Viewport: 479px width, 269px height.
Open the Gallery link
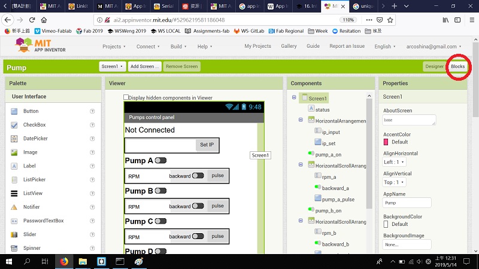(x=289, y=46)
